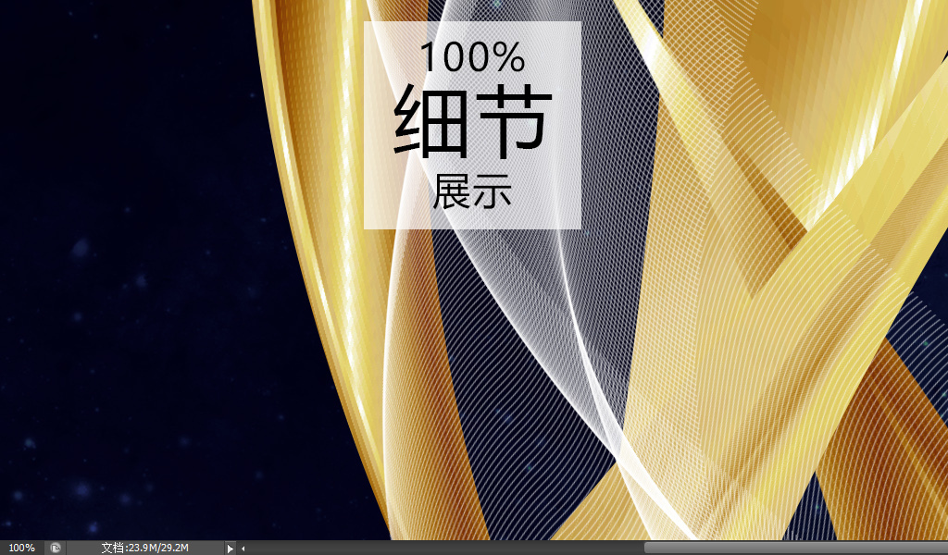The height and width of the screenshot is (555, 948).
Task: Click the large 100% text on canvas
Action: 473,57
